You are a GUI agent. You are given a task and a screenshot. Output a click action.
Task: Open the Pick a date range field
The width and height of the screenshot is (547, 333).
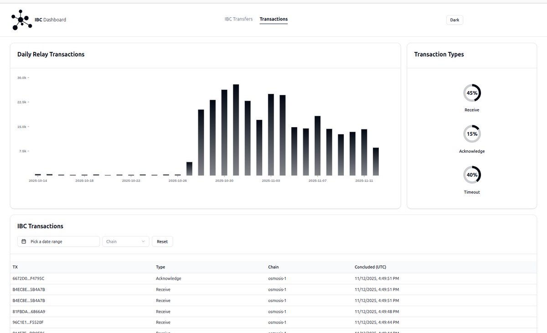(58, 241)
